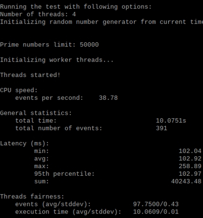Click the 'avg:' latency label
This screenshot has width=203, height=218.
tap(41, 159)
